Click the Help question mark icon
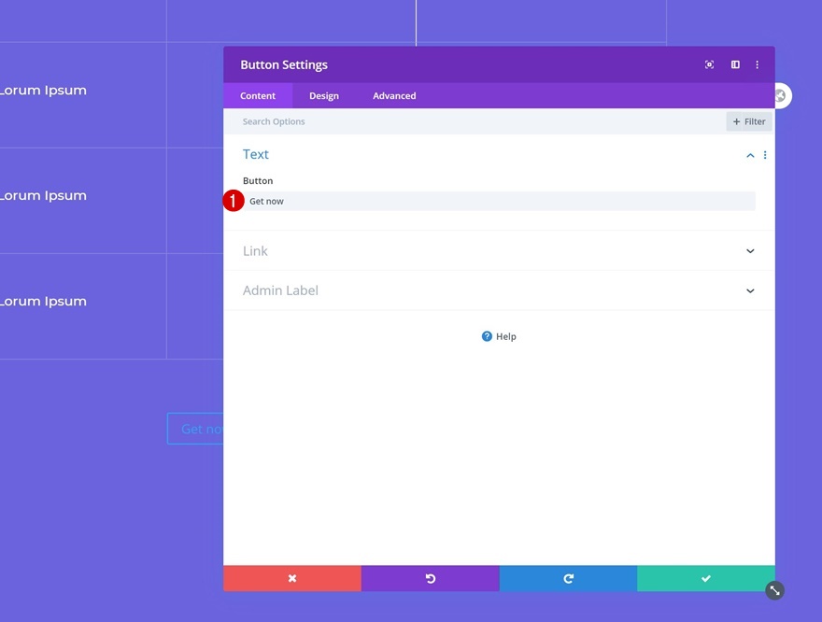The image size is (822, 622). (x=487, y=336)
